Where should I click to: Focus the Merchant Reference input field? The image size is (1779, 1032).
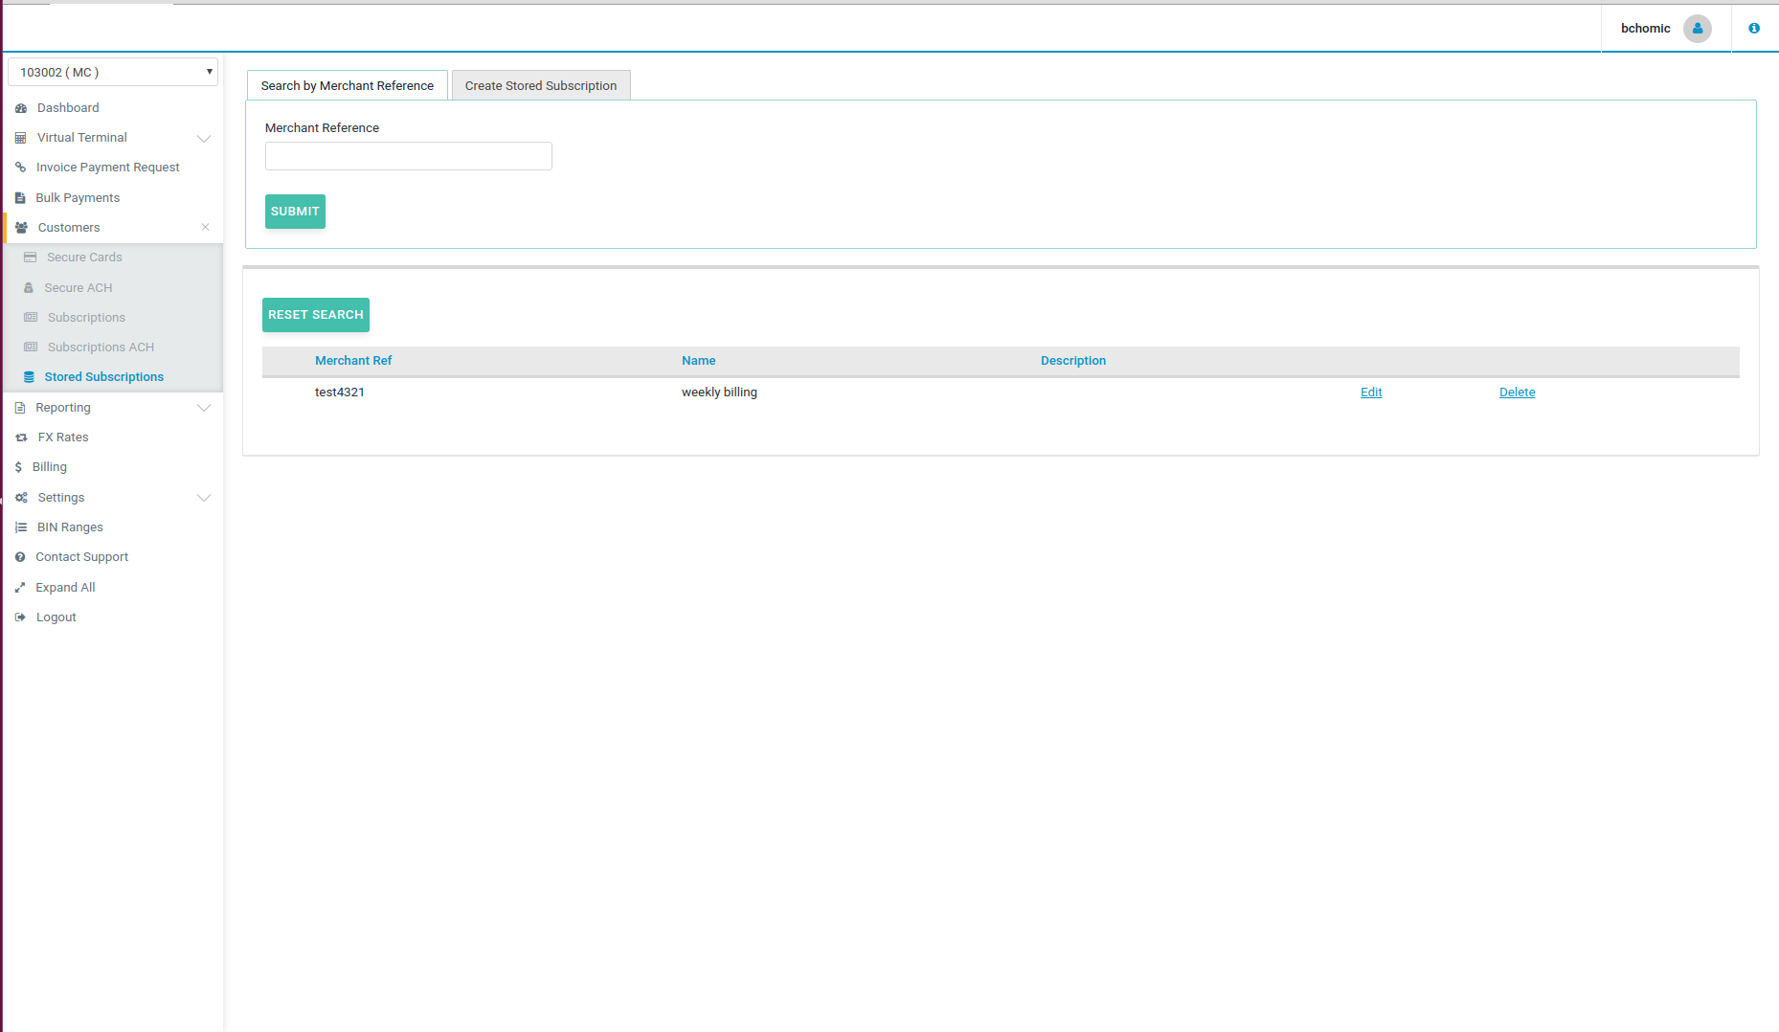point(408,156)
